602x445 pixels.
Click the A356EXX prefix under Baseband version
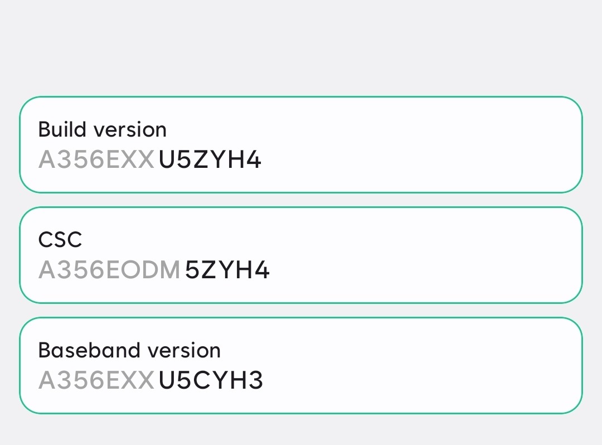coord(96,380)
